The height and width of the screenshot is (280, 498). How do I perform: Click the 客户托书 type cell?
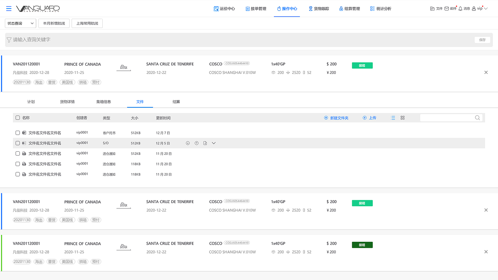109,133
